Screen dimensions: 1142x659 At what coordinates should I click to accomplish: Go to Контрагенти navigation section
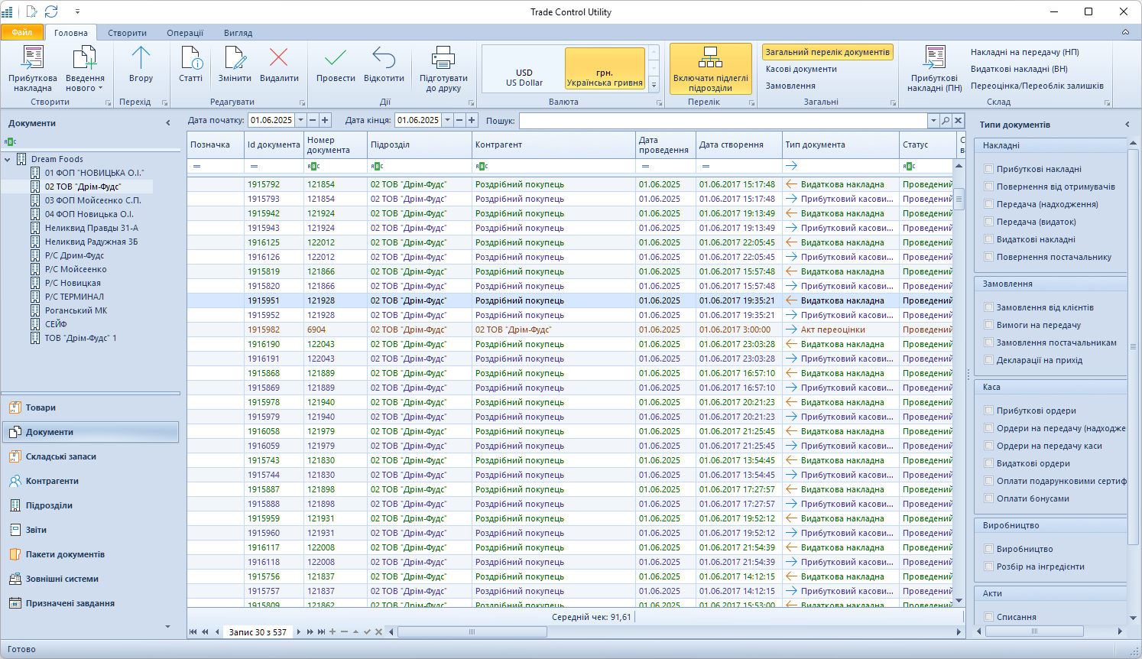(x=52, y=481)
